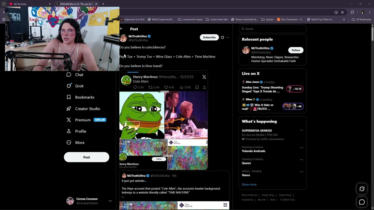Close the MJTruthUltra on X tab
Viewport: 374px width, 210px height.
[x=96, y=4]
